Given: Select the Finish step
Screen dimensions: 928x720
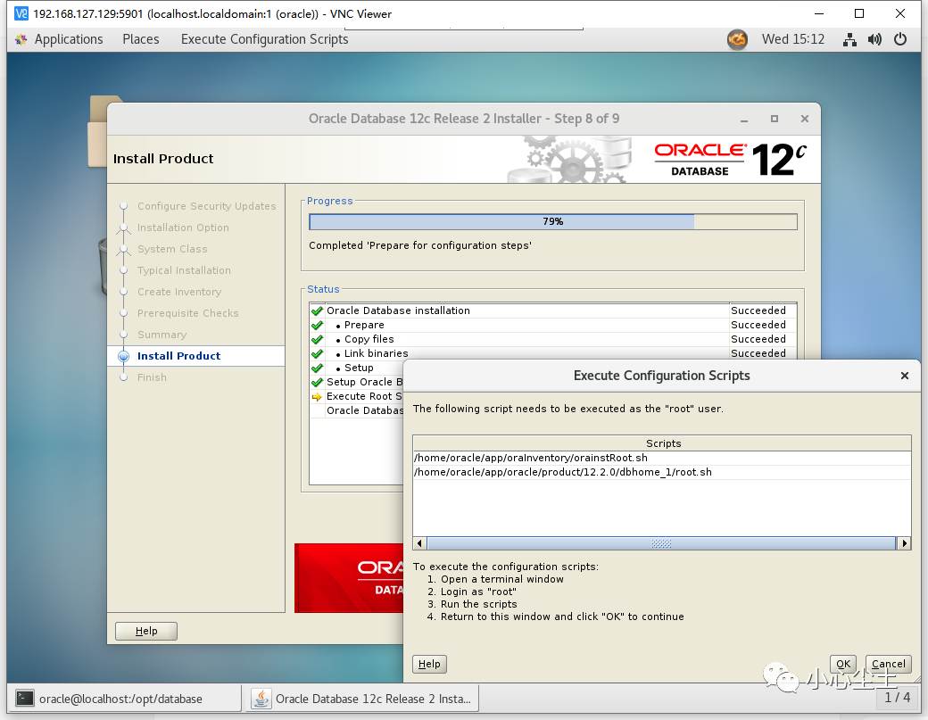Looking at the screenshot, I should tap(152, 377).
